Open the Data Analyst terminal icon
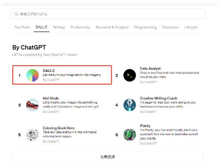 coord(129,75)
